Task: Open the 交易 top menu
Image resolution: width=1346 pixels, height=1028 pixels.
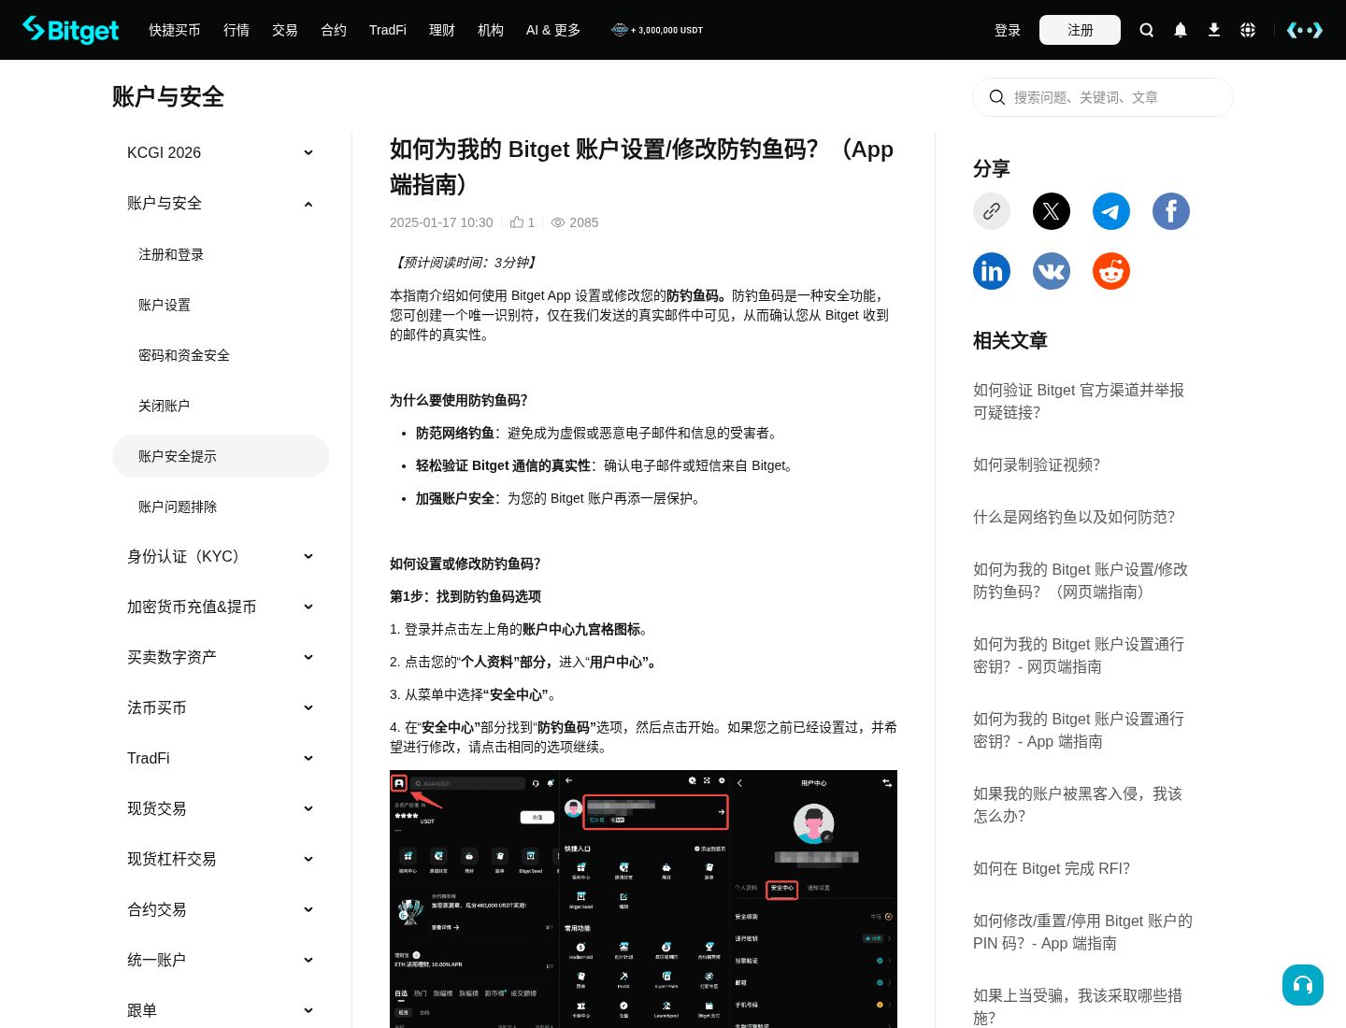Action: (x=285, y=30)
